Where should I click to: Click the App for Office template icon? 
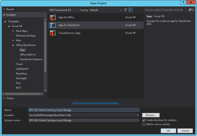coord(53,17)
